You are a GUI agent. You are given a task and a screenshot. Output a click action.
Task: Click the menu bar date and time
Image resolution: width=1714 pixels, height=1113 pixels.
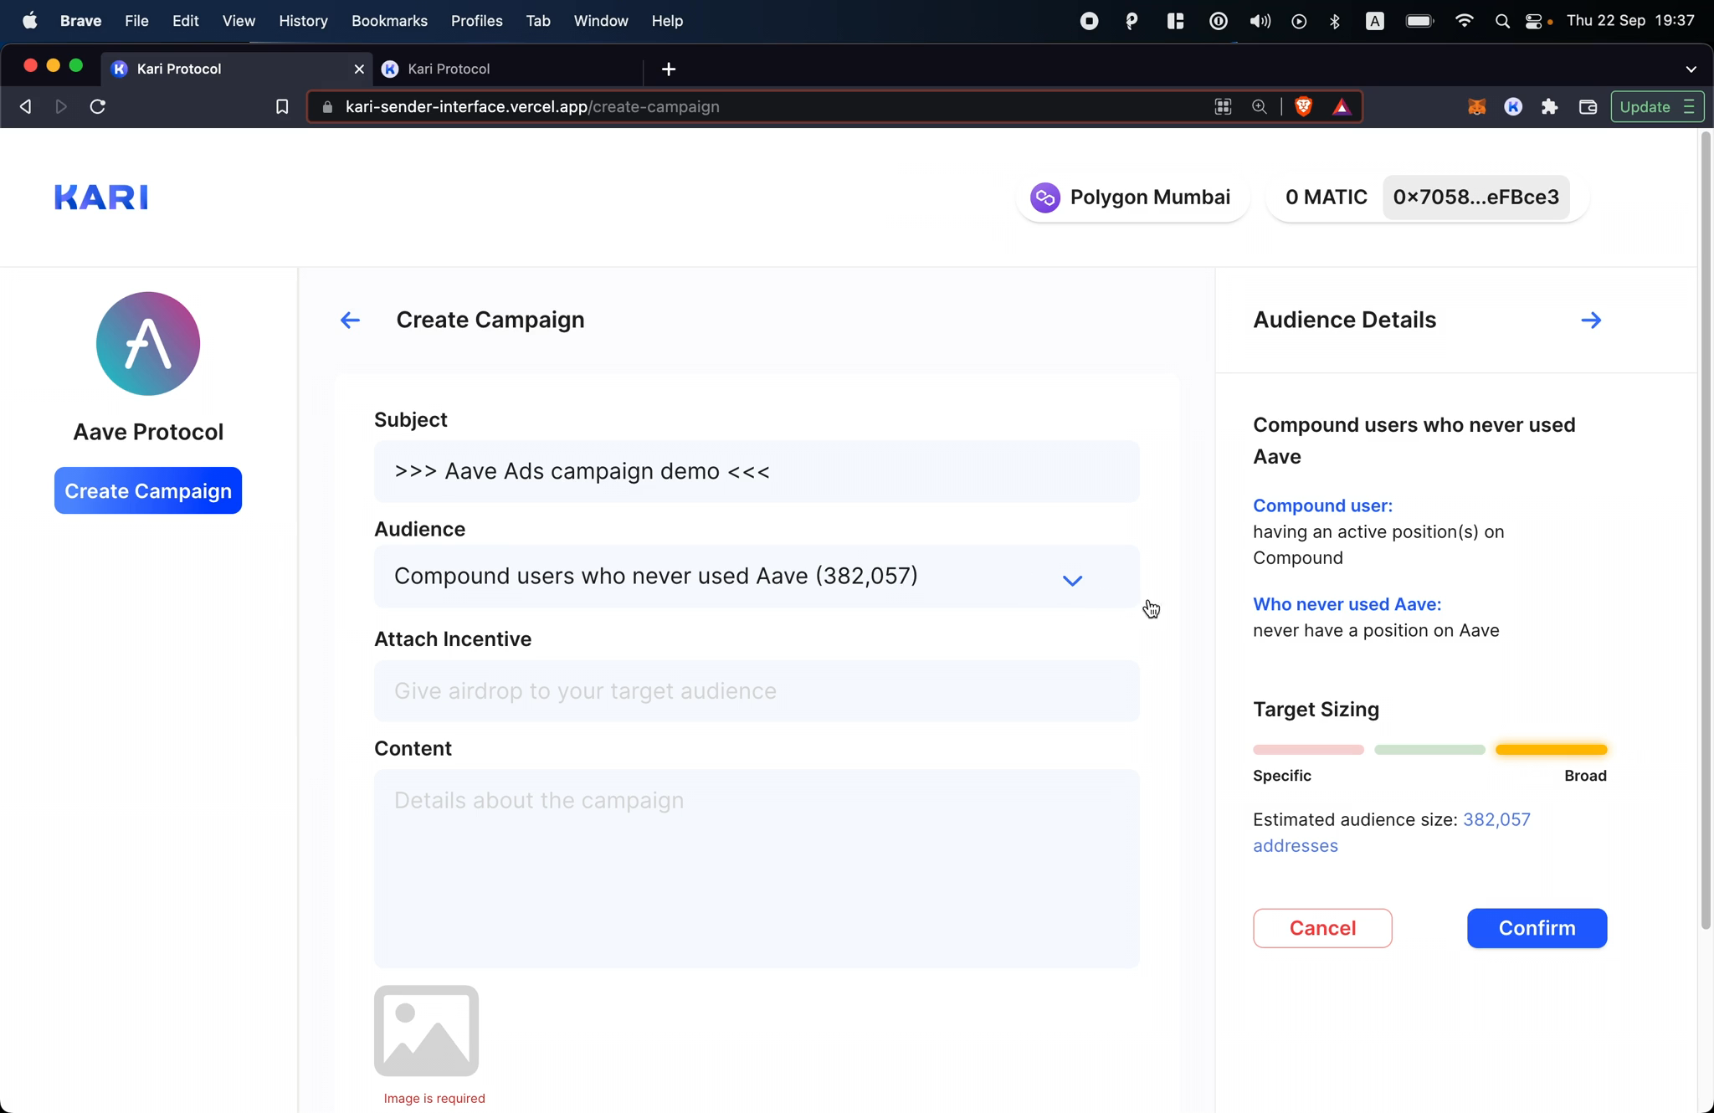click(1630, 21)
